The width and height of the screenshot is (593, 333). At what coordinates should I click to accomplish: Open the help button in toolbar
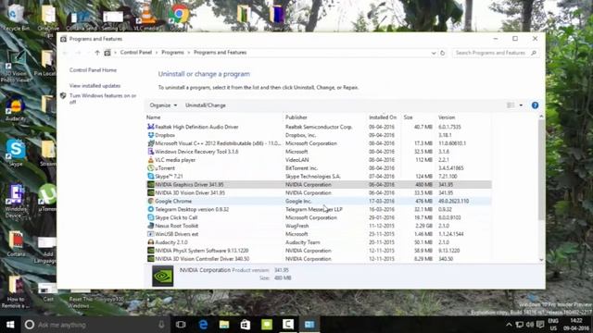[535, 105]
